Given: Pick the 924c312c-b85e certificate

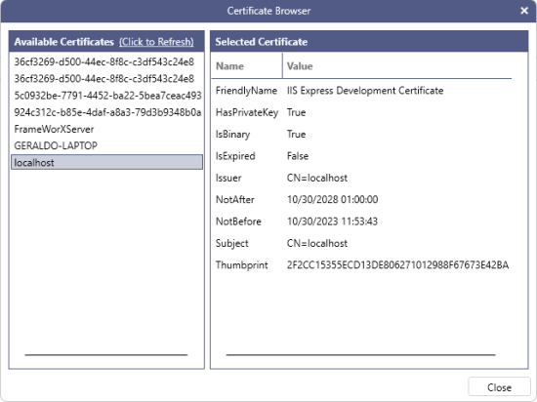Looking at the screenshot, I should 106,112.
